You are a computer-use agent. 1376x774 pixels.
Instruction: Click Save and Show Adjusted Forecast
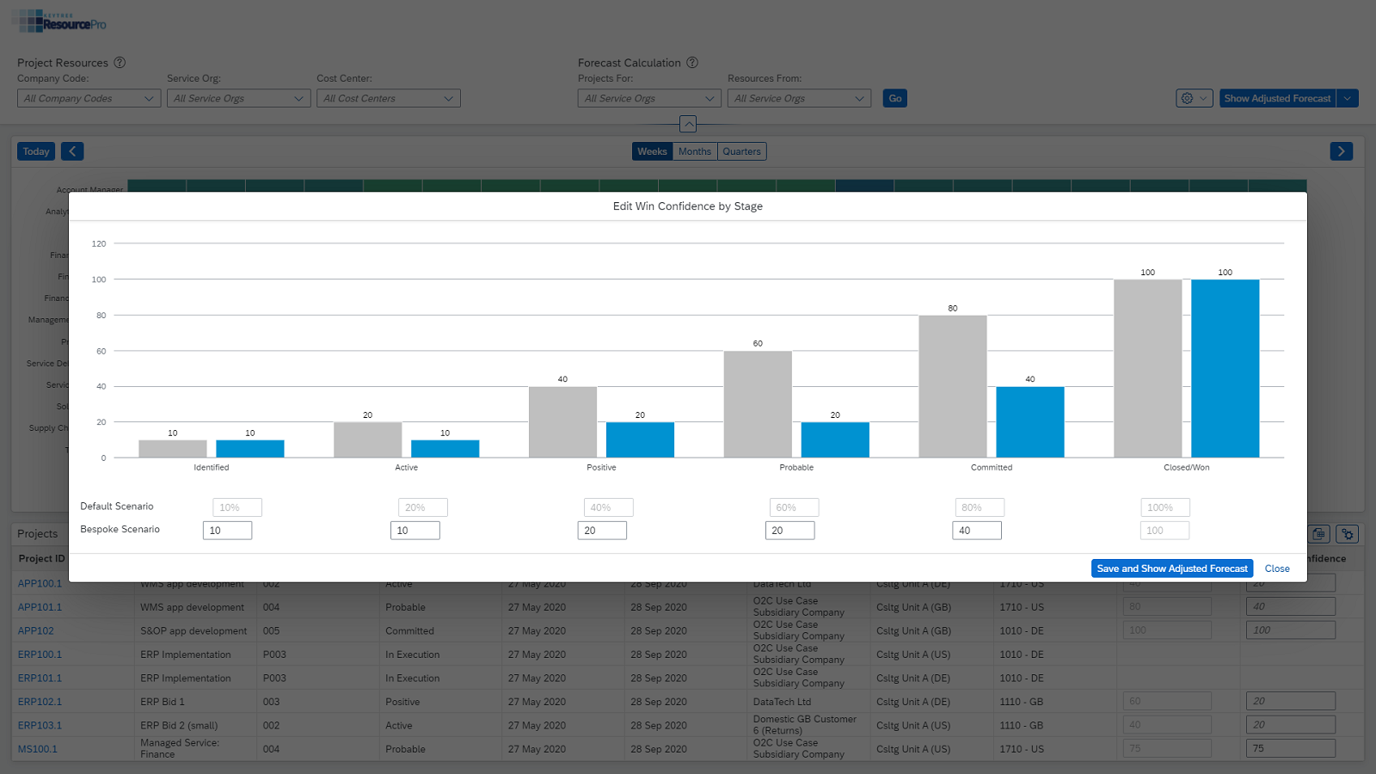click(1171, 568)
